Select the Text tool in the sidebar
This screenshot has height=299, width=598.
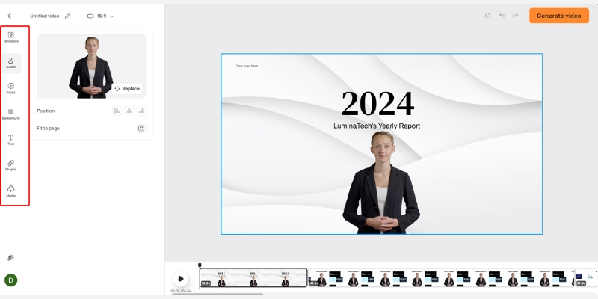(10, 140)
